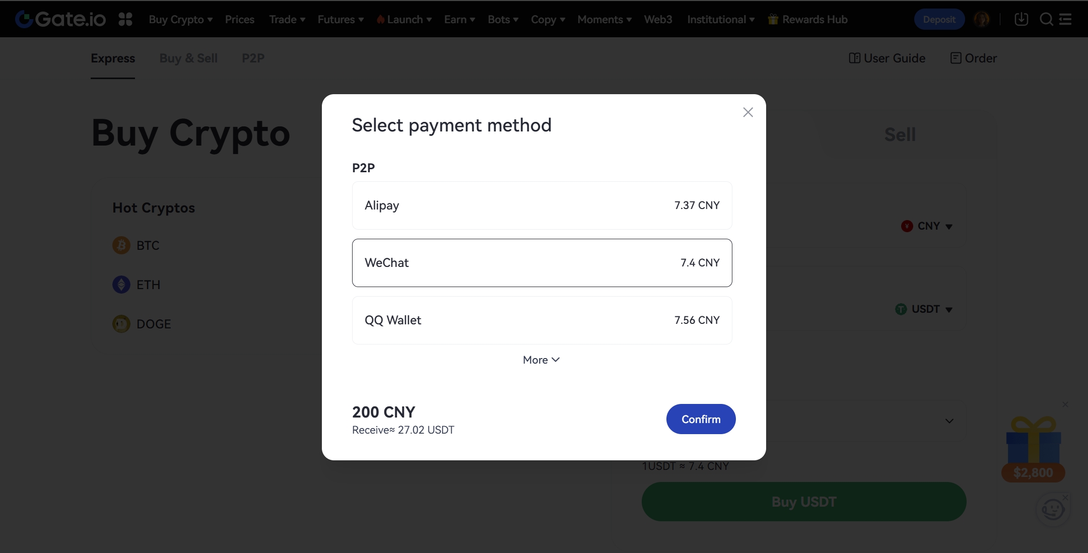Screen dimensions: 1088x553
Task: Click the download app icon
Action: (x=1021, y=19)
